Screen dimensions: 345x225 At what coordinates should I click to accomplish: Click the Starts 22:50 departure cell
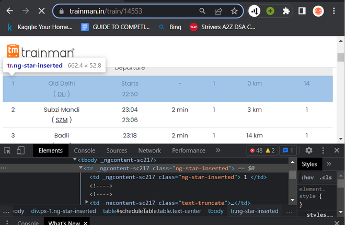tap(130, 89)
